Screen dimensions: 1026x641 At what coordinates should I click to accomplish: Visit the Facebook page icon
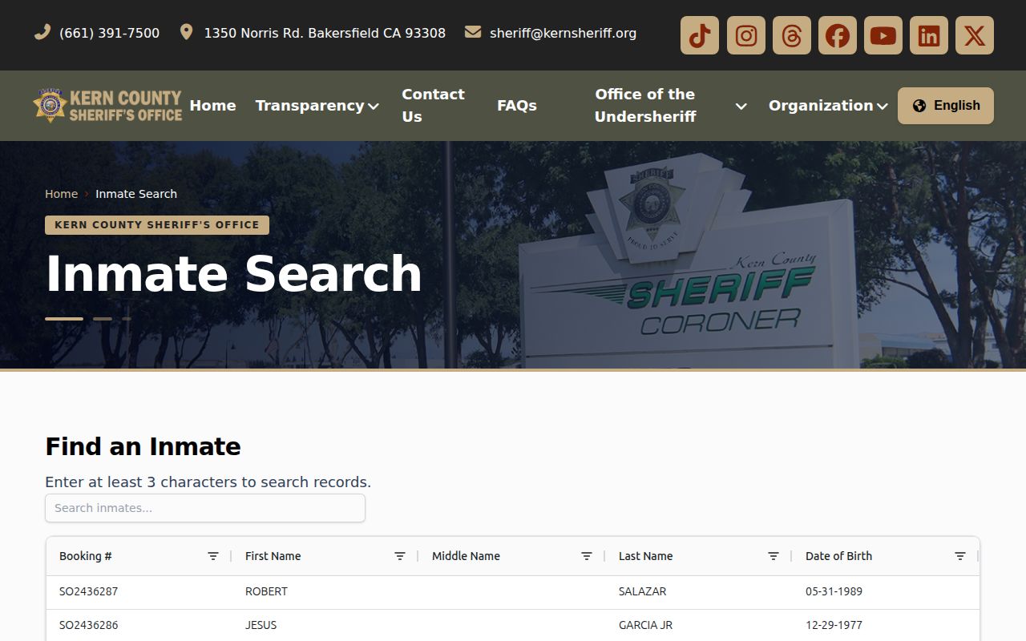tap(838, 35)
